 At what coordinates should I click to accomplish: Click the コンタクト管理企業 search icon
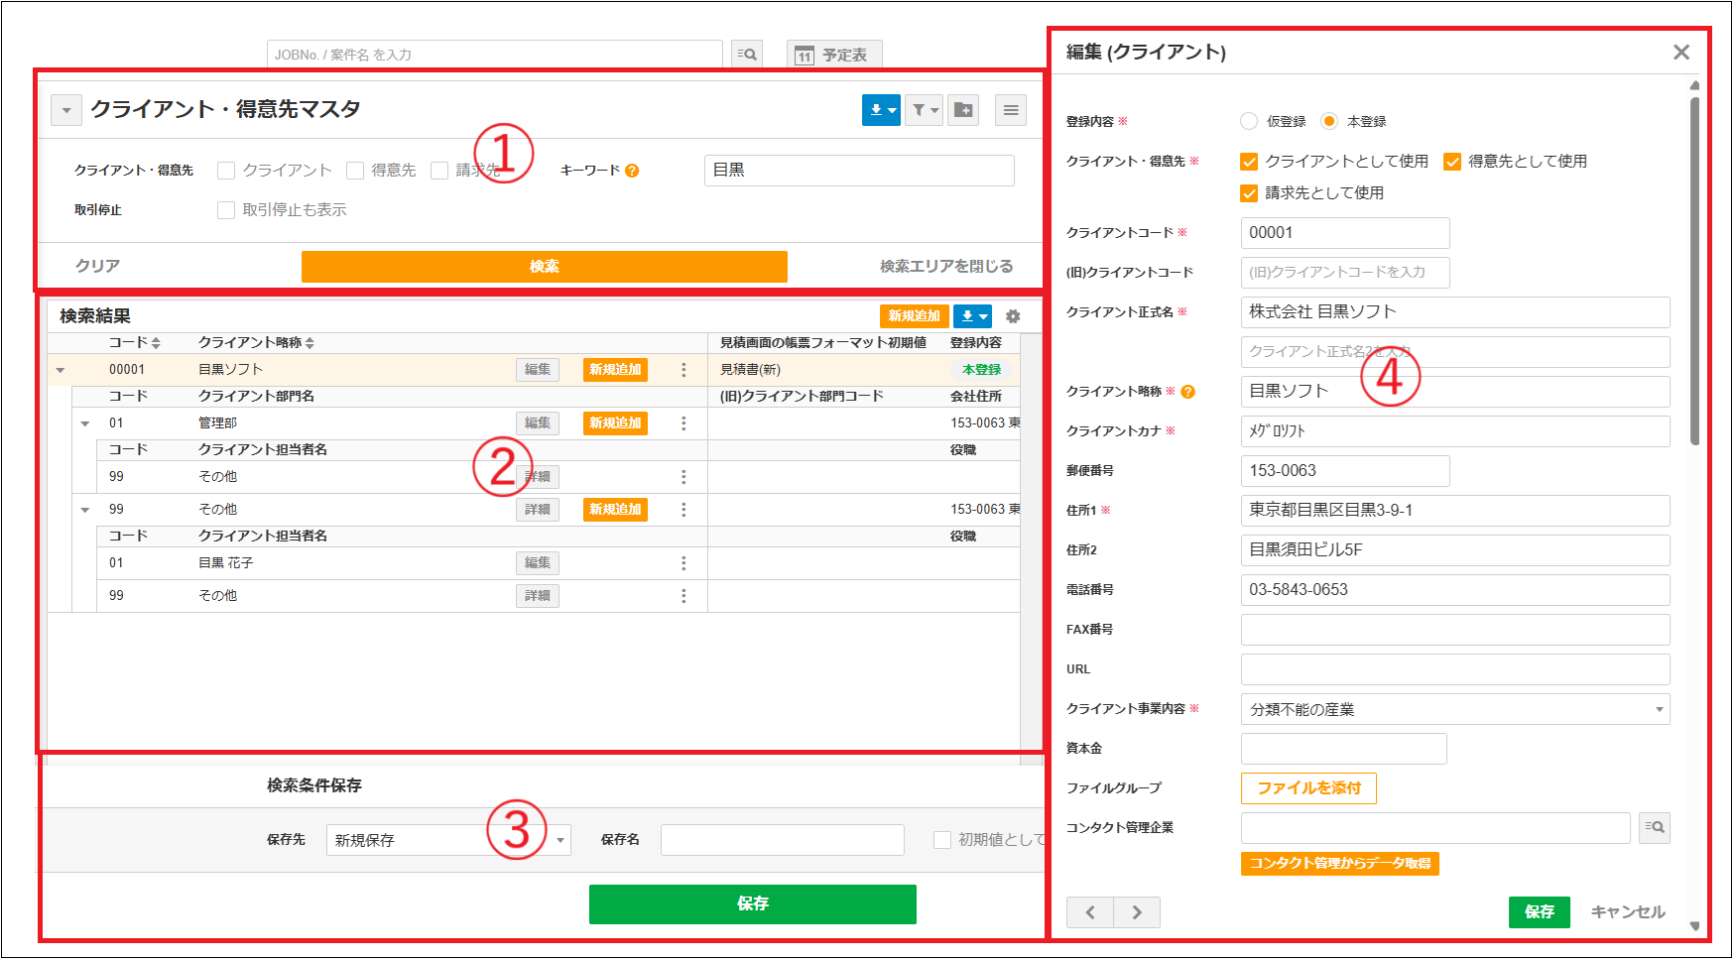[x=1653, y=827]
